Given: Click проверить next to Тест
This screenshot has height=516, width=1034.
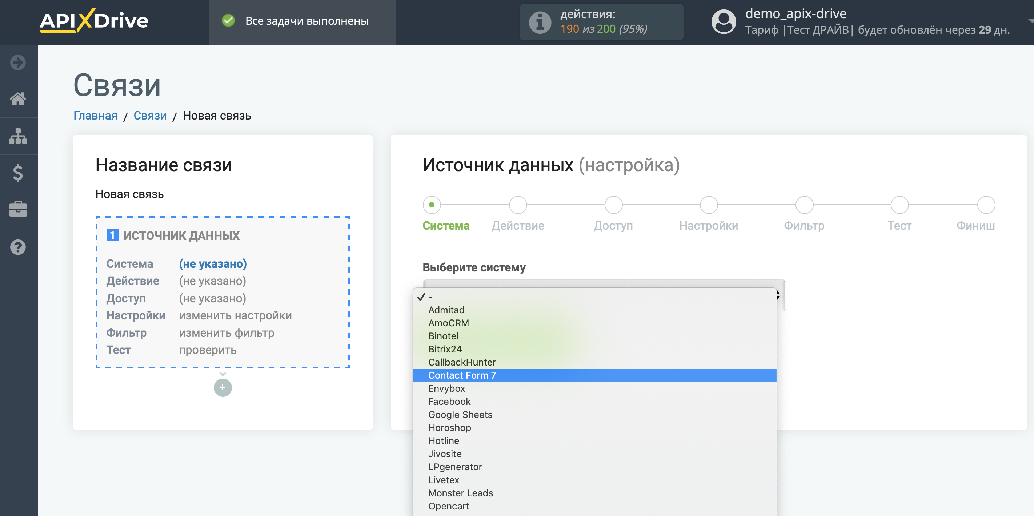Looking at the screenshot, I should pyautogui.click(x=208, y=350).
